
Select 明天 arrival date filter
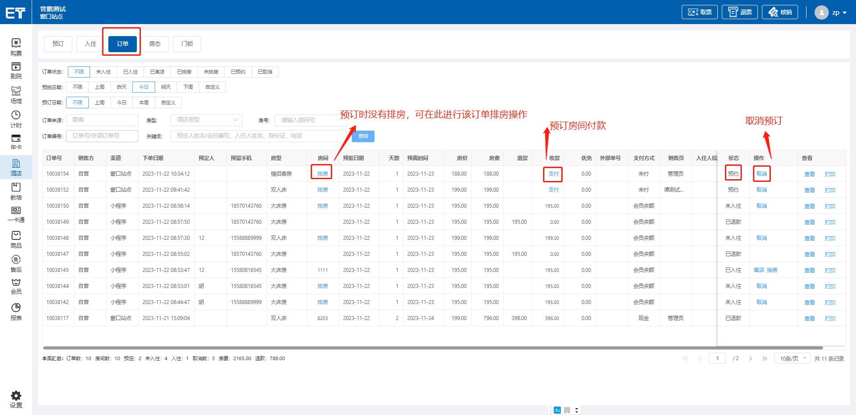pyautogui.click(x=166, y=87)
